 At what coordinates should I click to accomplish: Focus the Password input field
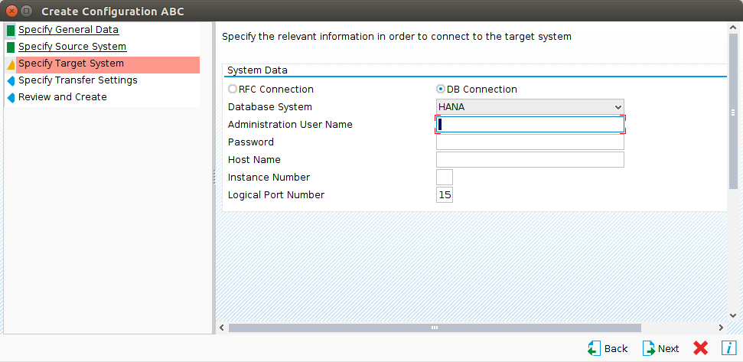pyautogui.click(x=530, y=142)
